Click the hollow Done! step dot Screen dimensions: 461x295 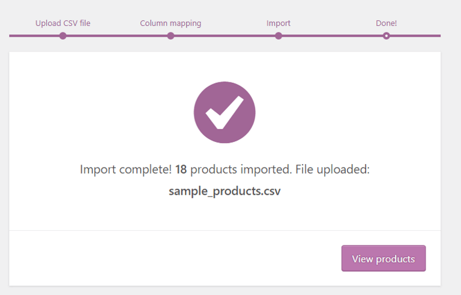tap(387, 36)
